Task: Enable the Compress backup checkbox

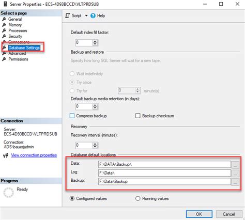Action: click(x=72, y=116)
